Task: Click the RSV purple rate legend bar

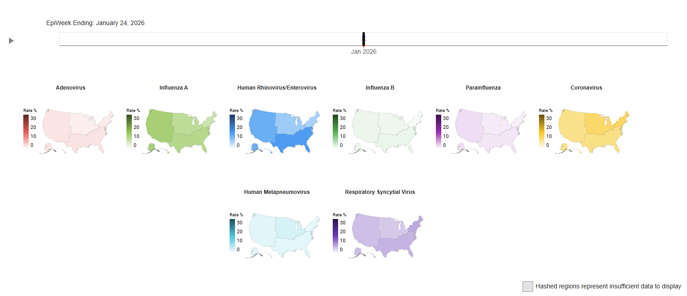Action: pos(335,235)
